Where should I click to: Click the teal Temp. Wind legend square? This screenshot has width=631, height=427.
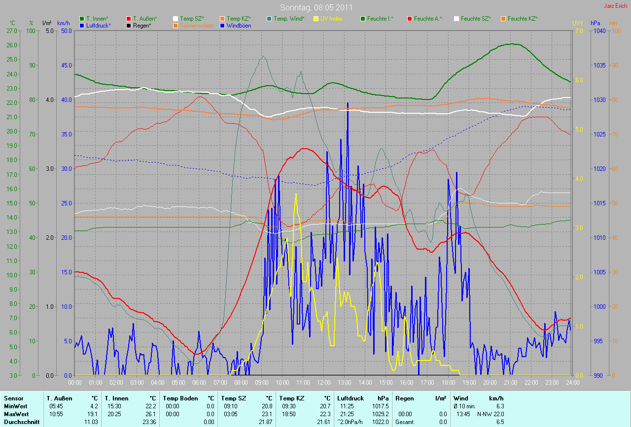(269, 19)
